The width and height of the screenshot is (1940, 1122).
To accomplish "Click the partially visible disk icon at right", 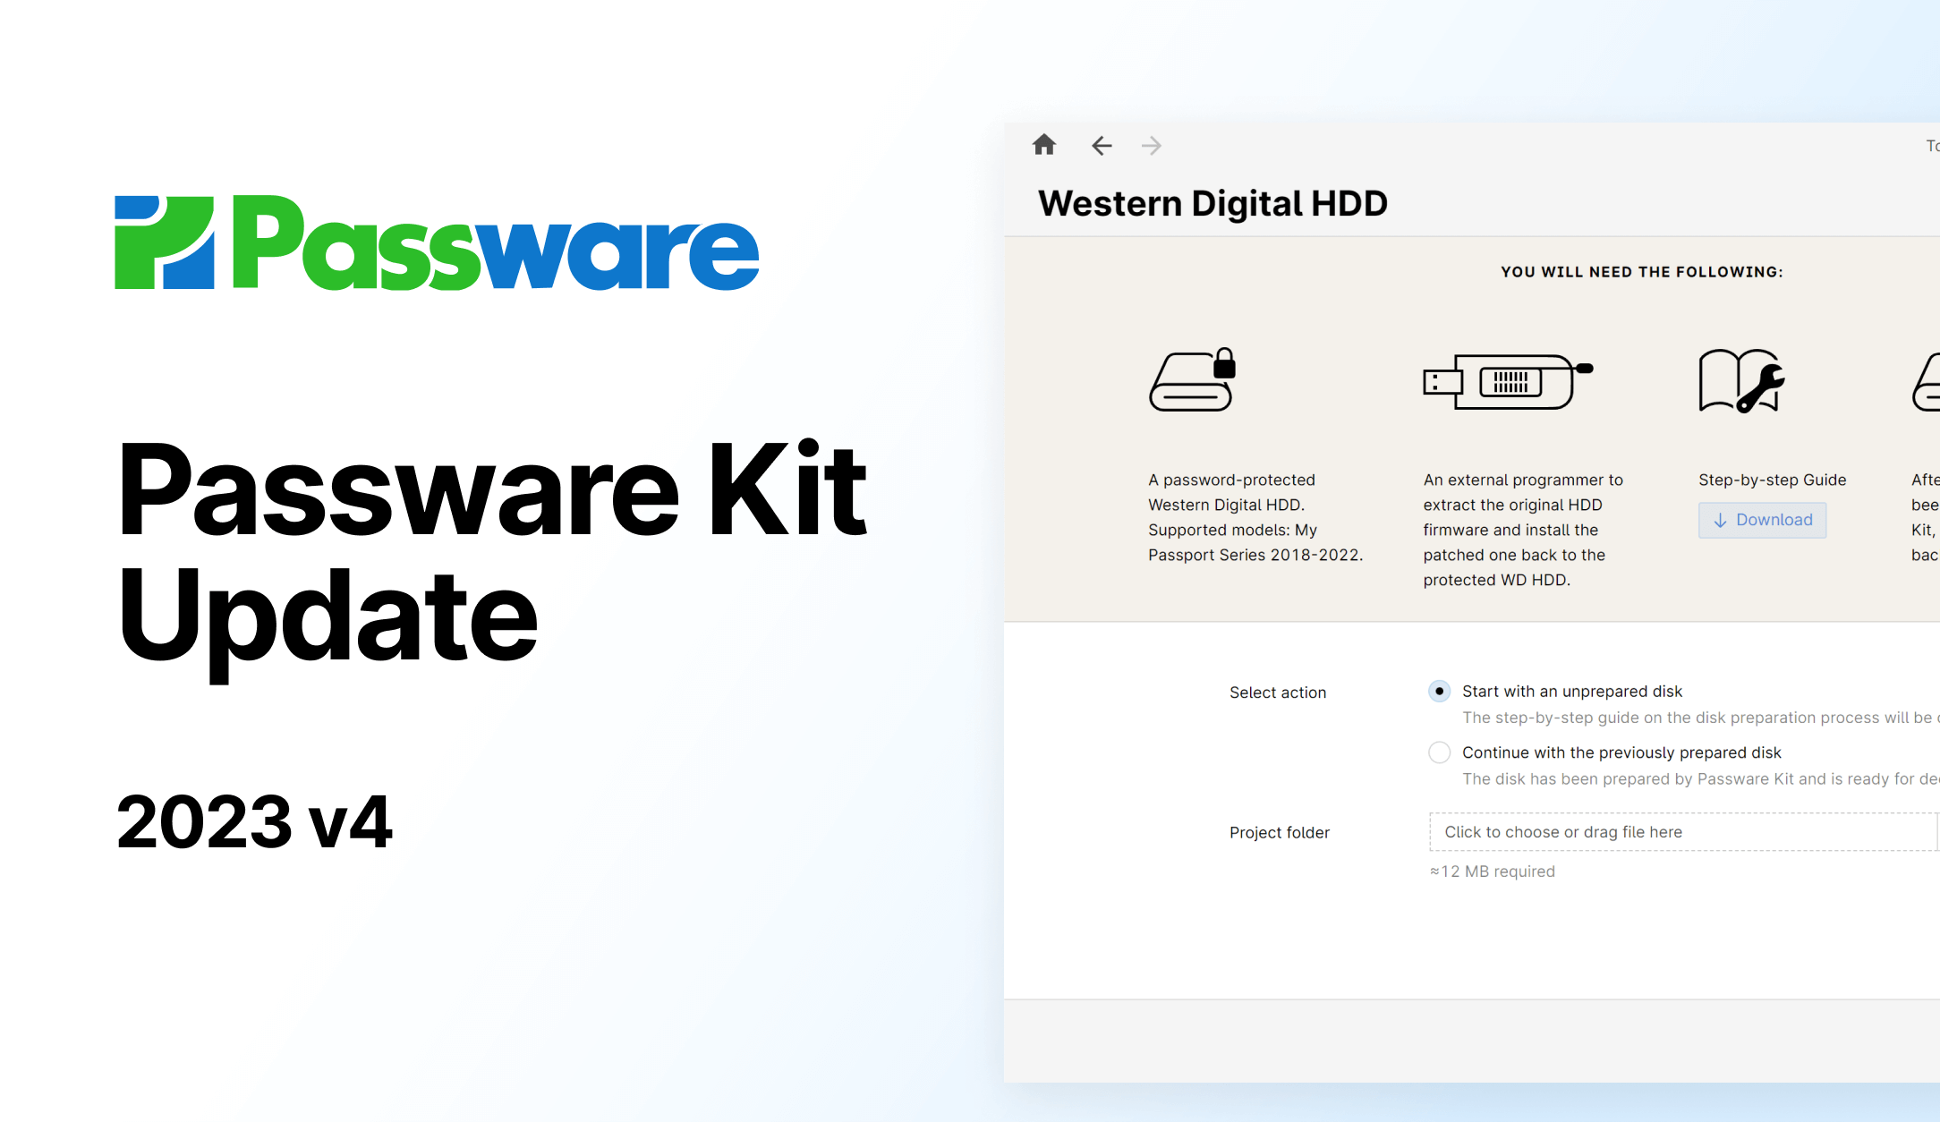I will point(1926,383).
